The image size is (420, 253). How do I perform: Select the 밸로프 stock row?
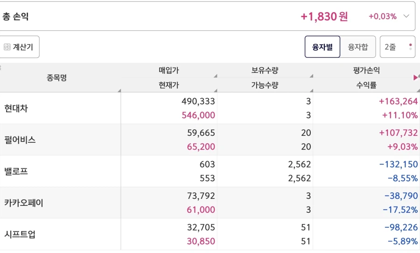coord(210,171)
